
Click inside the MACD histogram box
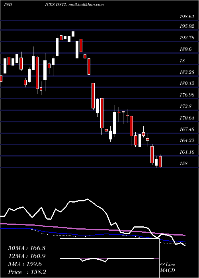(109, 258)
